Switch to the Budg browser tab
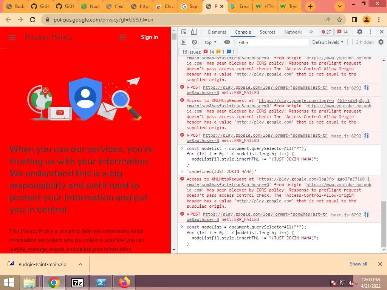The image size is (387, 290). (16, 6)
